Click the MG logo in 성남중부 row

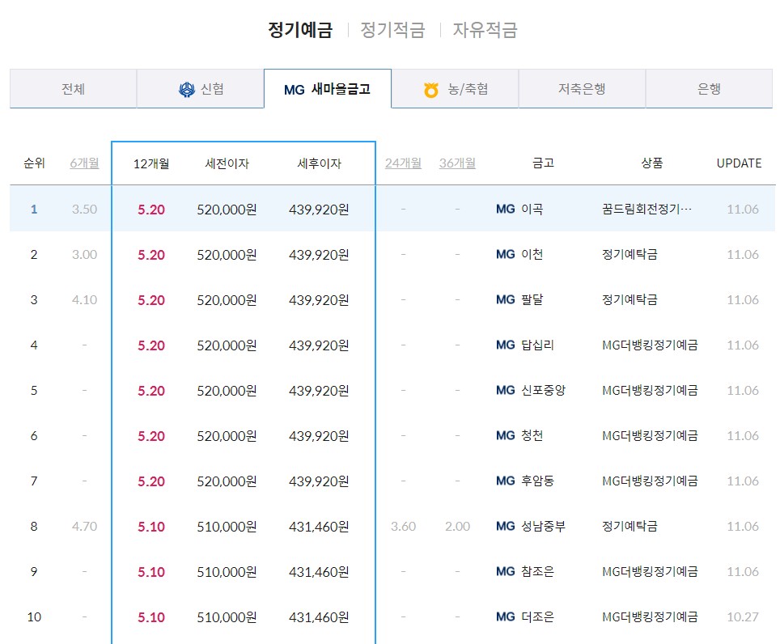click(x=506, y=526)
